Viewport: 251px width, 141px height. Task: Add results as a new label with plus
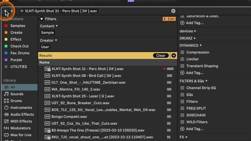(x=173, y=56)
